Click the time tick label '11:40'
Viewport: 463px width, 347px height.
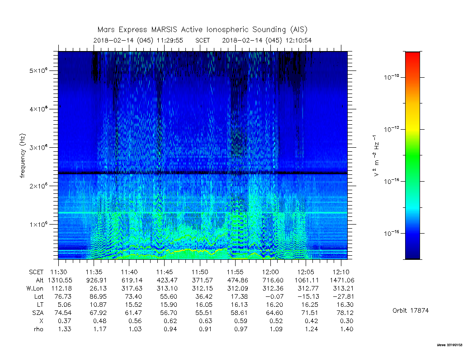tap(129, 272)
